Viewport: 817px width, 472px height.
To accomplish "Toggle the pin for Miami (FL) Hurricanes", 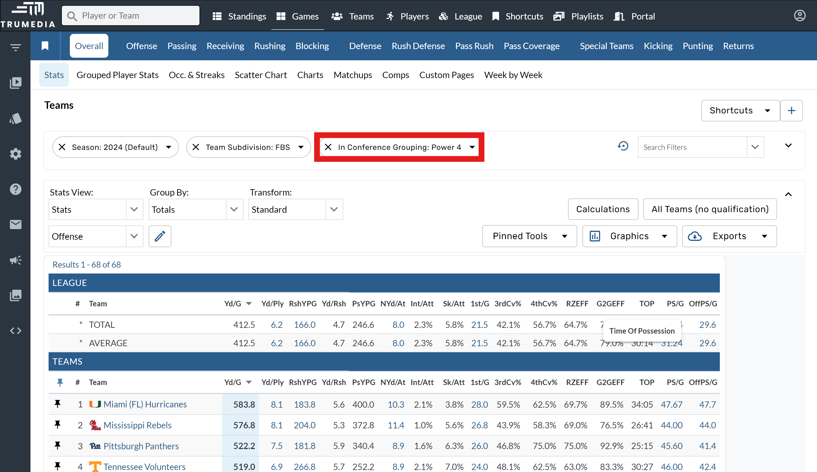I will click(58, 404).
